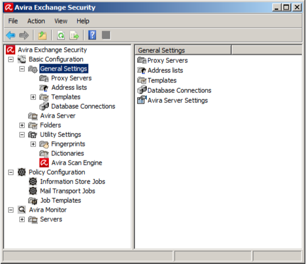The width and height of the screenshot is (306, 264).
Task: Close the Avira Exchange Security window
Action: pos(297,8)
